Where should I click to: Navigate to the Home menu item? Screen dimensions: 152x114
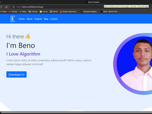pos(22,19)
